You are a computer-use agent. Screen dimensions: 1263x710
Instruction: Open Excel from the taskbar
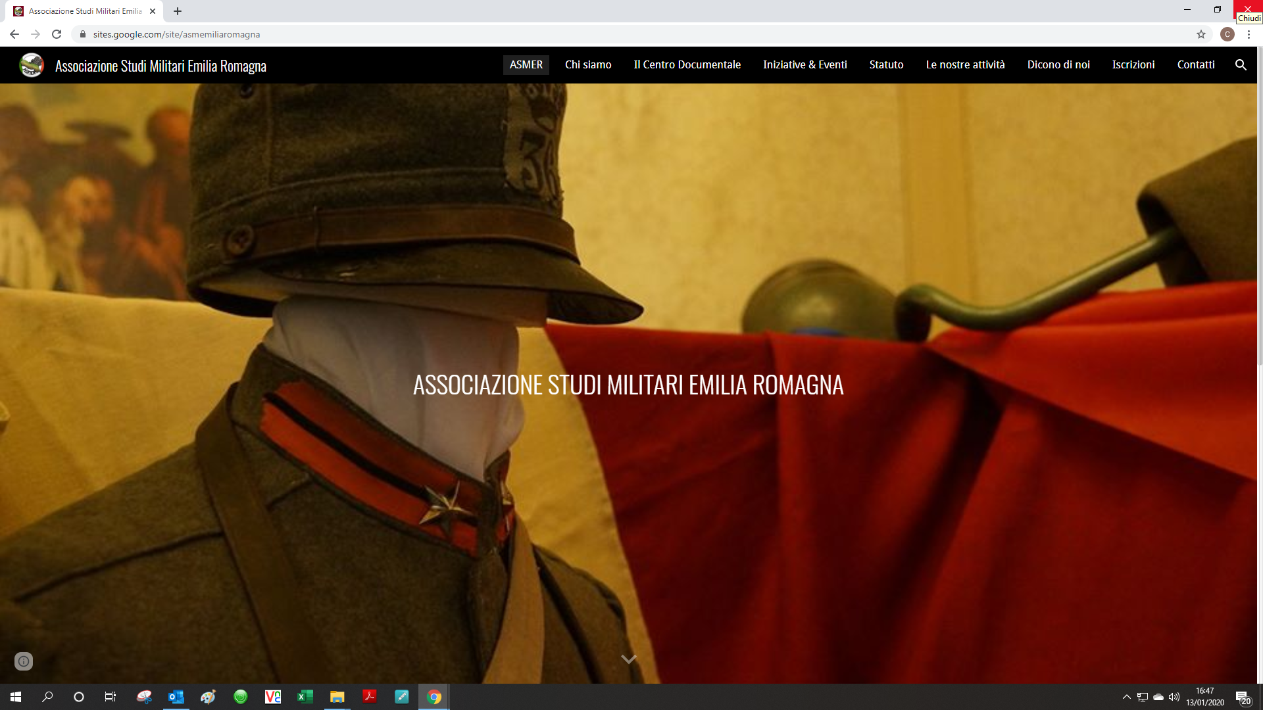coord(305,697)
